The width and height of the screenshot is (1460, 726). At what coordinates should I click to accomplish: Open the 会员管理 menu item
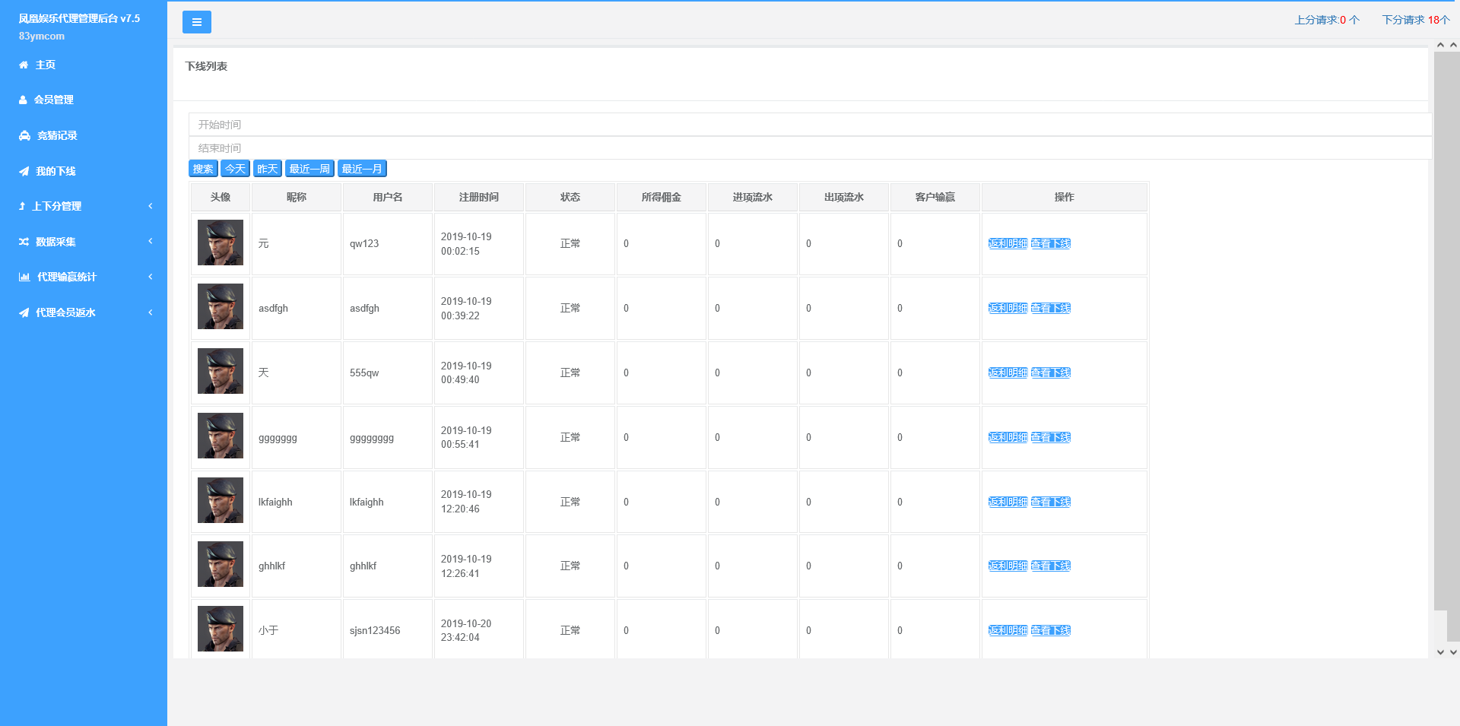click(54, 100)
